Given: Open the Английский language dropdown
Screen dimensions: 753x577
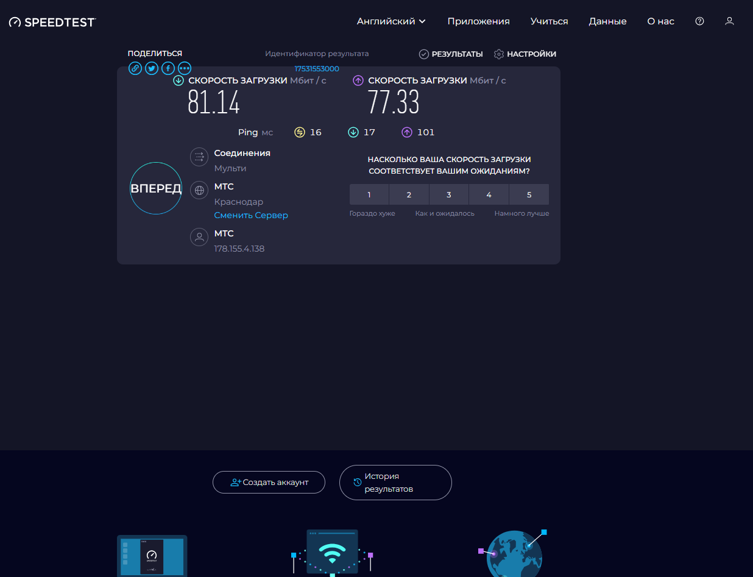Looking at the screenshot, I should point(391,21).
